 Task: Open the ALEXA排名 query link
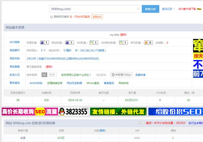tap(36, 83)
